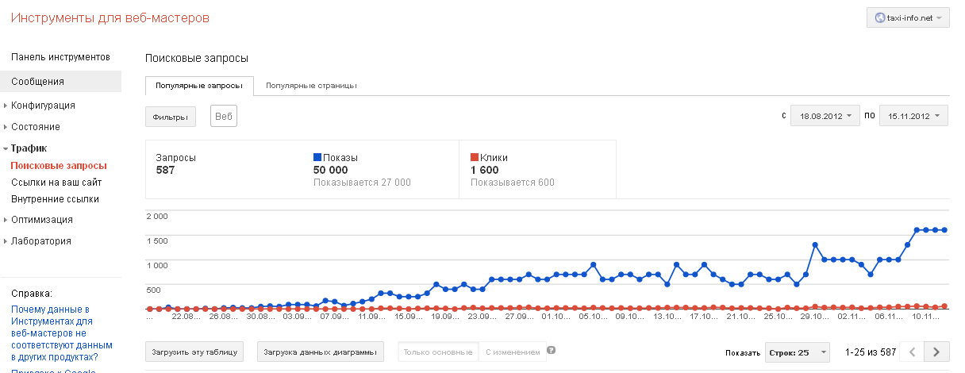The height and width of the screenshot is (373, 965).
Task: Open the end date 15.11.2012 dropdown
Action: [913, 116]
